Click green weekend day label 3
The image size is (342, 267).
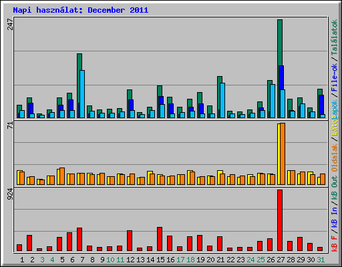click(x=42, y=260)
